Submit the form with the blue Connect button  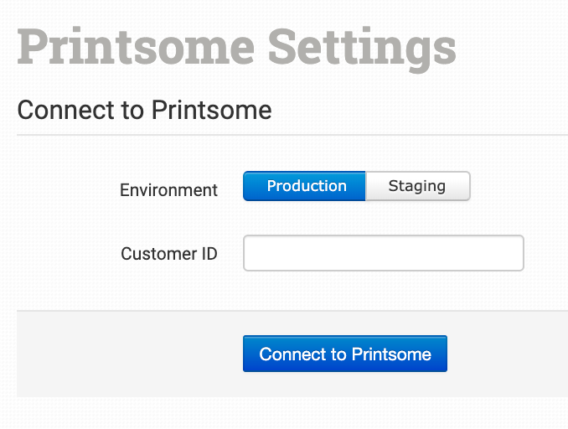[x=344, y=354]
